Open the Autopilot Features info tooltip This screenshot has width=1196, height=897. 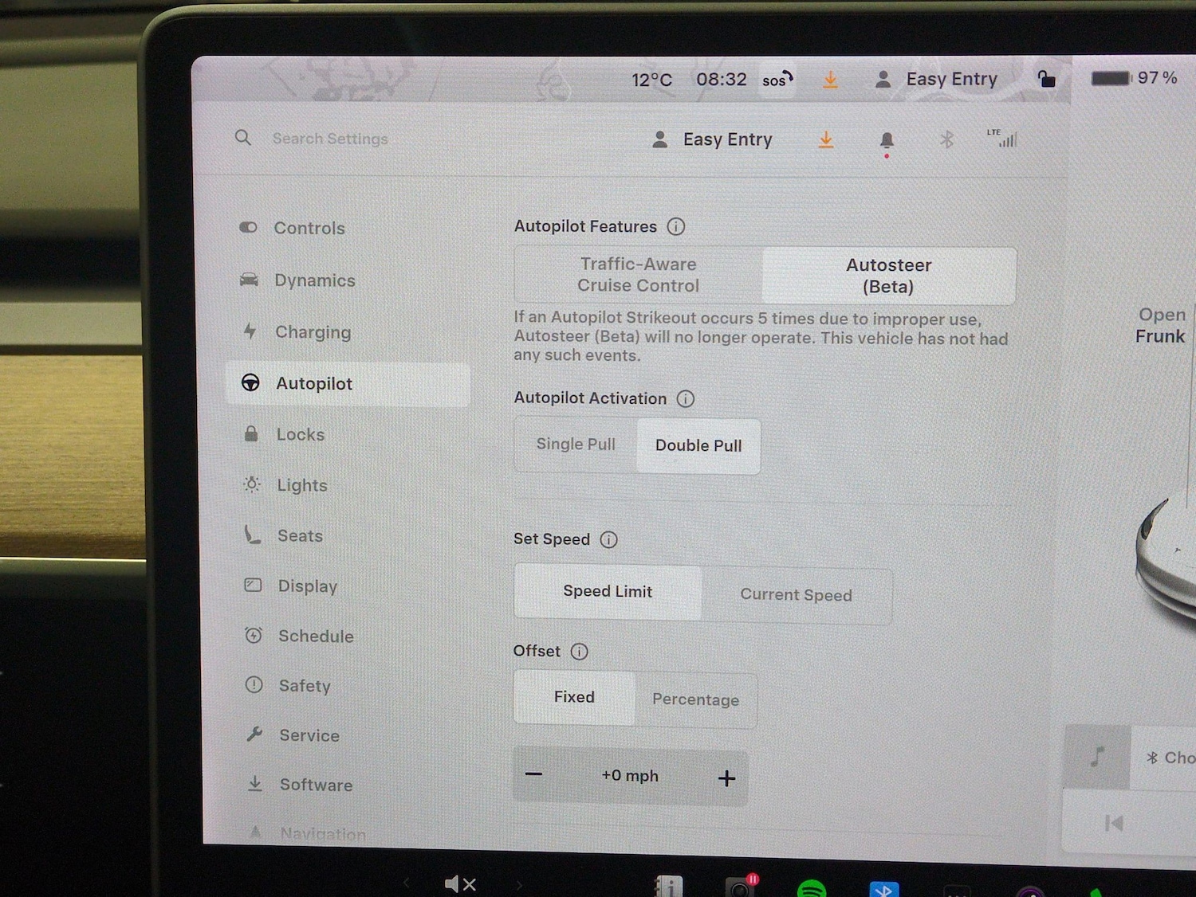[x=675, y=226]
